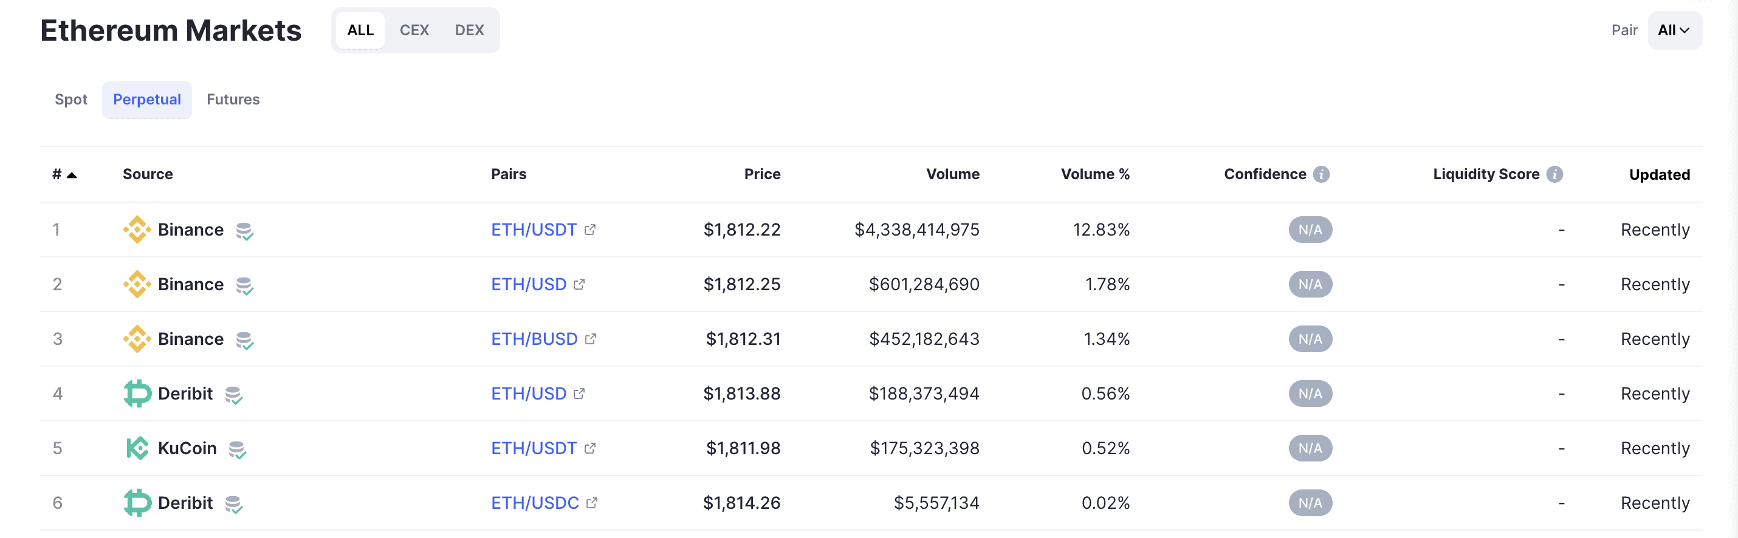The height and width of the screenshot is (538, 1738).
Task: Click external link icon beside ETH/USDC
Action: pyautogui.click(x=592, y=503)
